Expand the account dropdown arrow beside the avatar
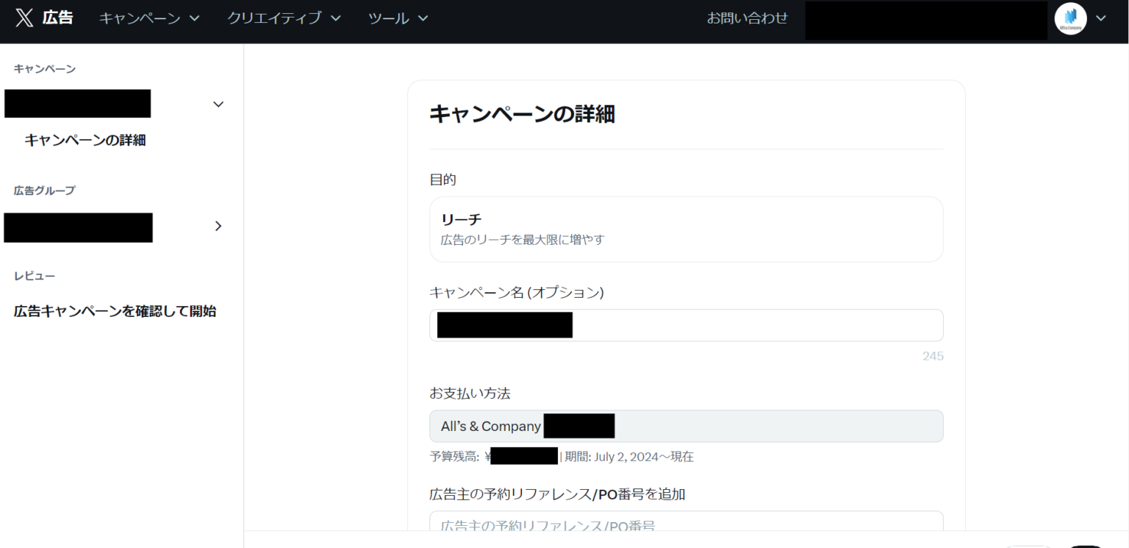 coord(1100,18)
